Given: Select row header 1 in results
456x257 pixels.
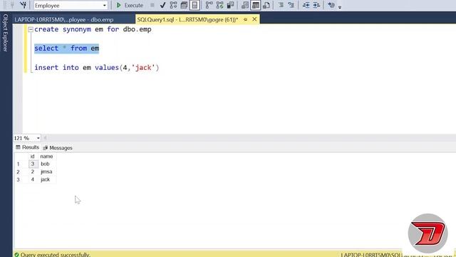Looking at the screenshot, I should pyautogui.click(x=18, y=164).
